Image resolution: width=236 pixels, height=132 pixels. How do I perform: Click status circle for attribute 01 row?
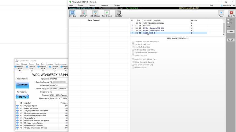(x=17, y=106)
